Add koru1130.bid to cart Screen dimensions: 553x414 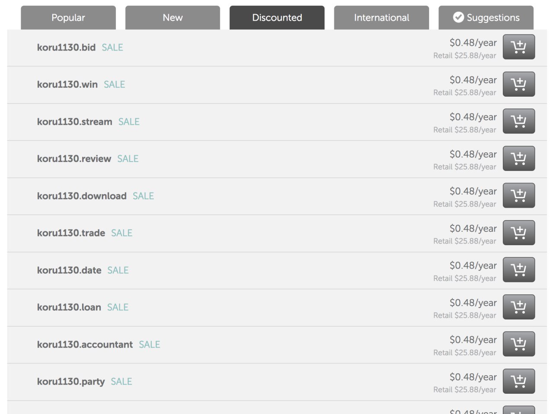pos(519,47)
